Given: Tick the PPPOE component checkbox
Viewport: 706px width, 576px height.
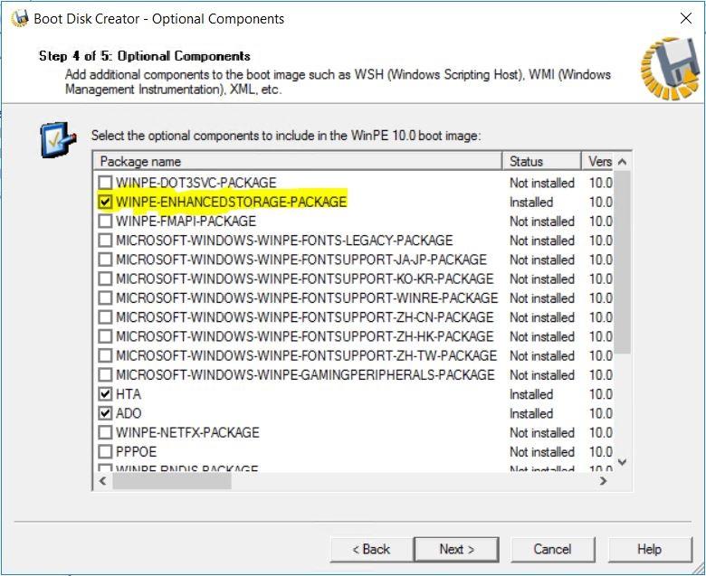Looking at the screenshot, I should click(106, 451).
